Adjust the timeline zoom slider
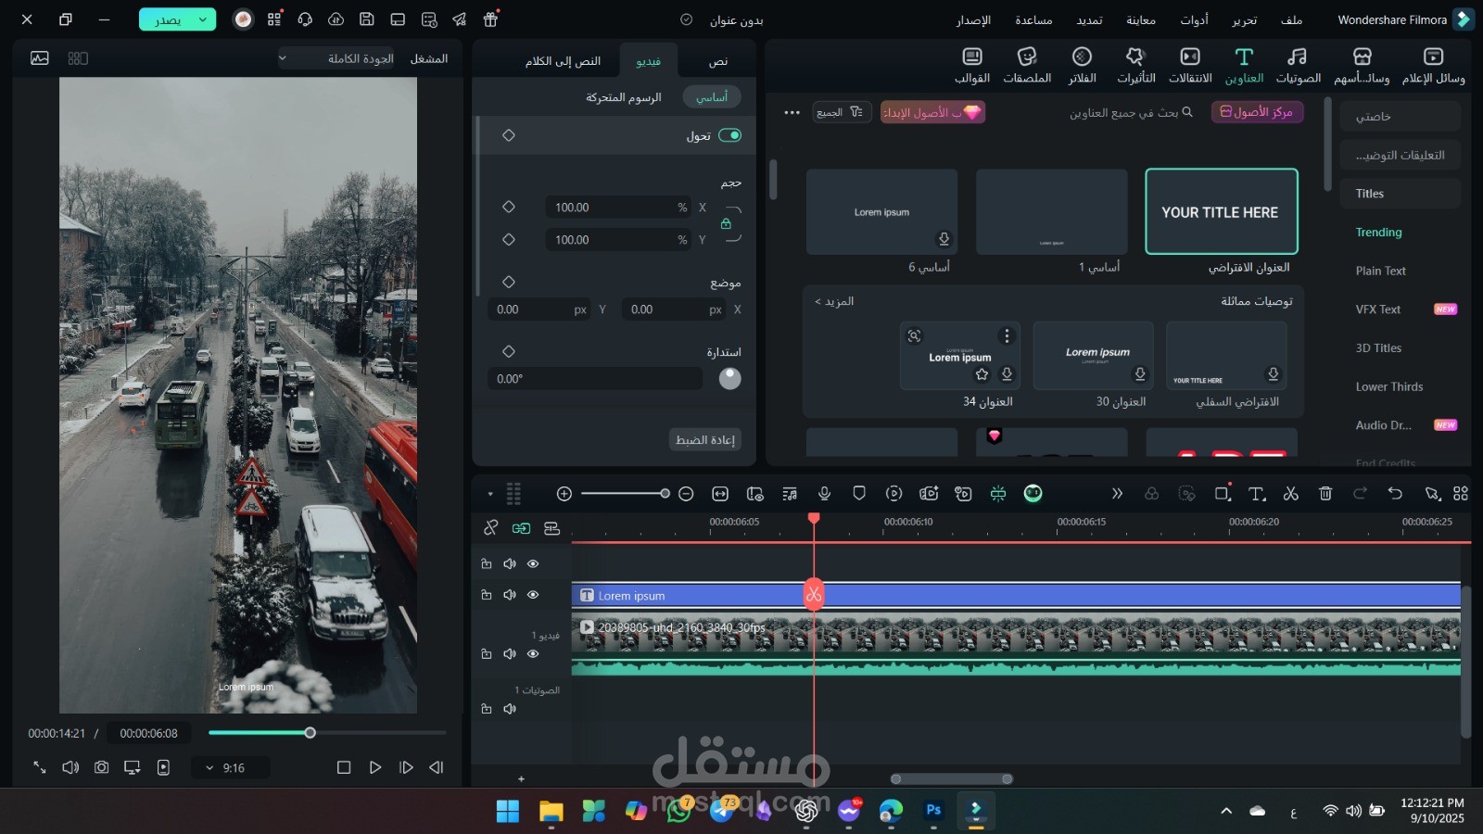This screenshot has width=1483, height=834. click(x=625, y=494)
